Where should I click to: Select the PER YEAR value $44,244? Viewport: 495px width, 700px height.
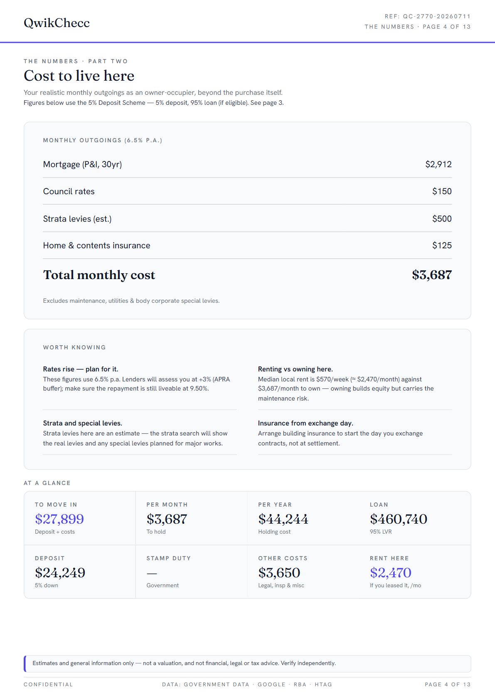click(x=283, y=519)
